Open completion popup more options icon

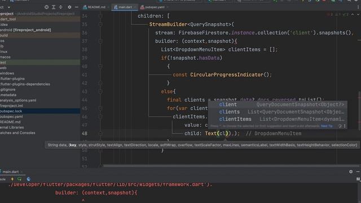click(345, 126)
